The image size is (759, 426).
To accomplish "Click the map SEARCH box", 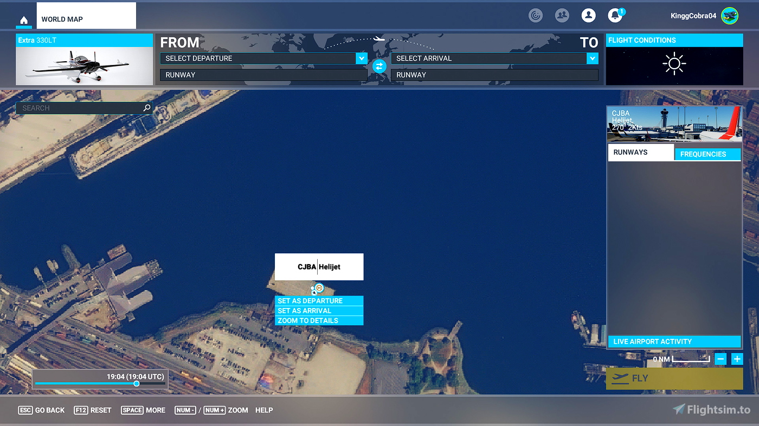I will coord(84,108).
